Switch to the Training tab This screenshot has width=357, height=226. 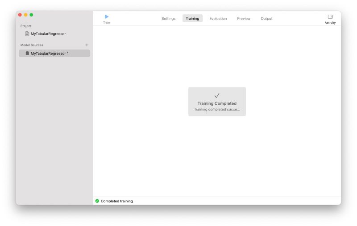[x=192, y=18]
